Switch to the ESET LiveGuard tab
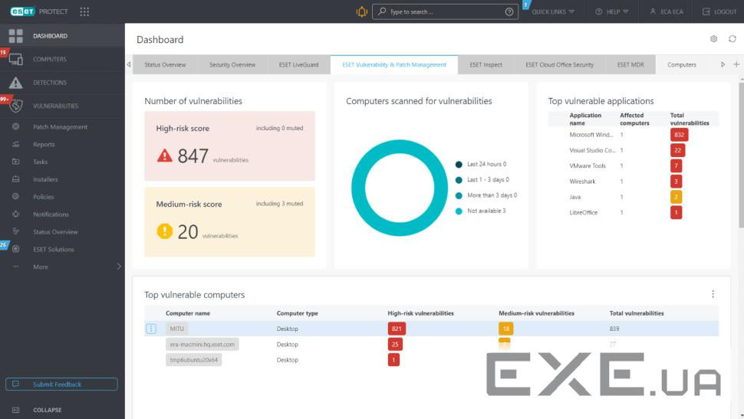 [298, 64]
